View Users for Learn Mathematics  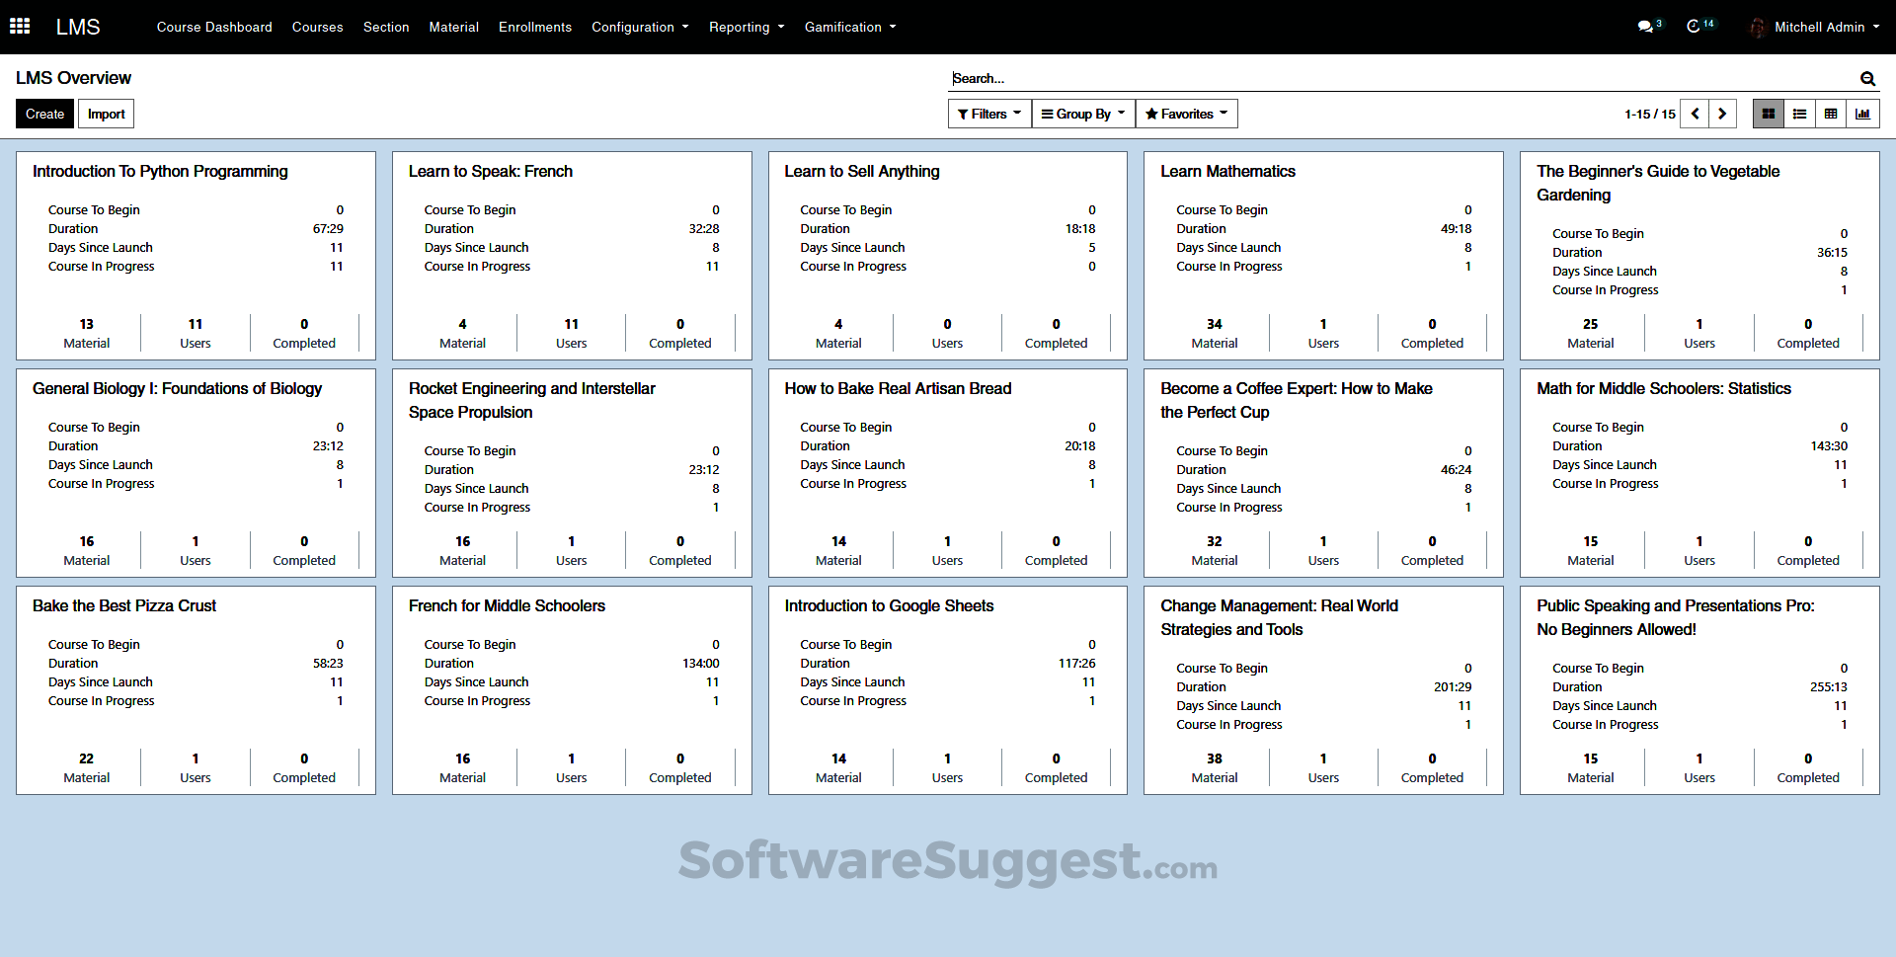[x=1323, y=333]
